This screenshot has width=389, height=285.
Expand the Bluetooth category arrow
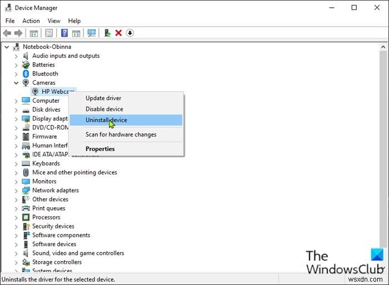16,74
